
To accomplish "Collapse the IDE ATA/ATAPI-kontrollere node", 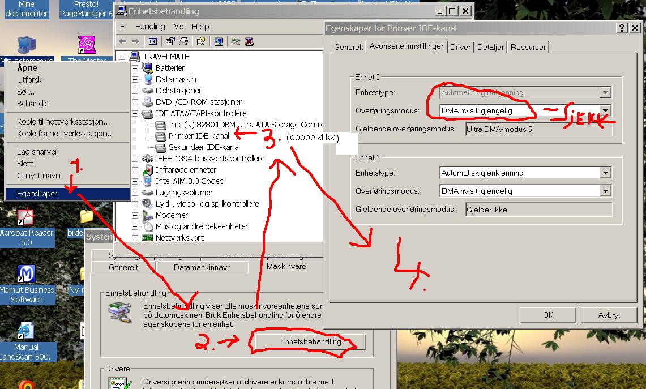I will click(x=135, y=113).
